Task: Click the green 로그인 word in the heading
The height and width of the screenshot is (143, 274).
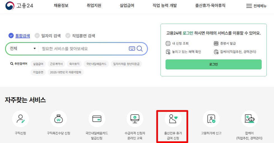Action: tap(188, 33)
